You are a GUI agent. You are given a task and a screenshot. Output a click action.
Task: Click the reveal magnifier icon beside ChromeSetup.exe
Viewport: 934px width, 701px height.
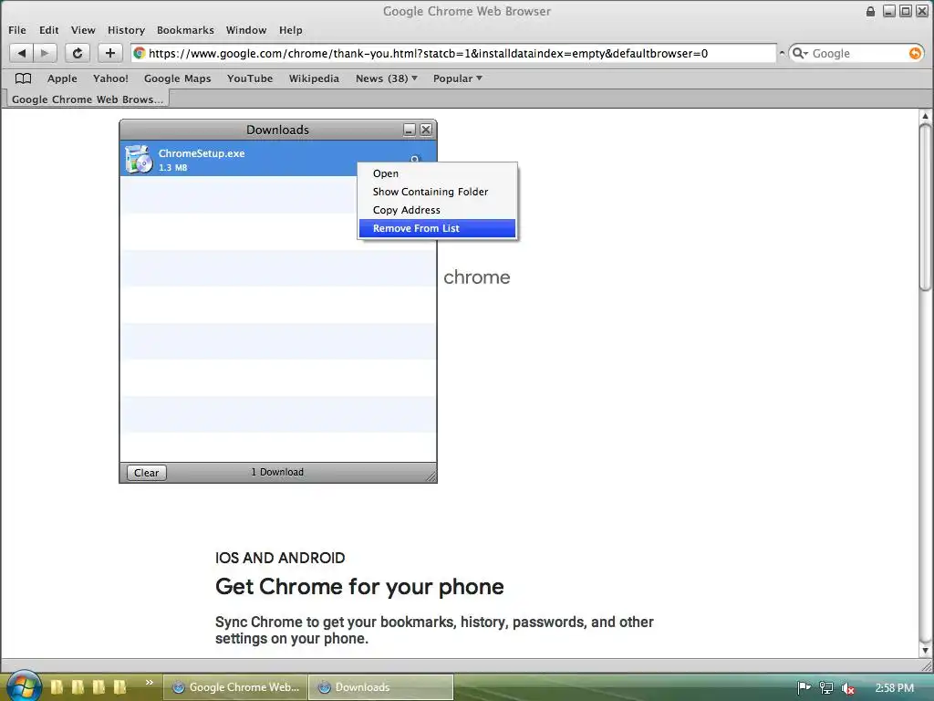415,159
